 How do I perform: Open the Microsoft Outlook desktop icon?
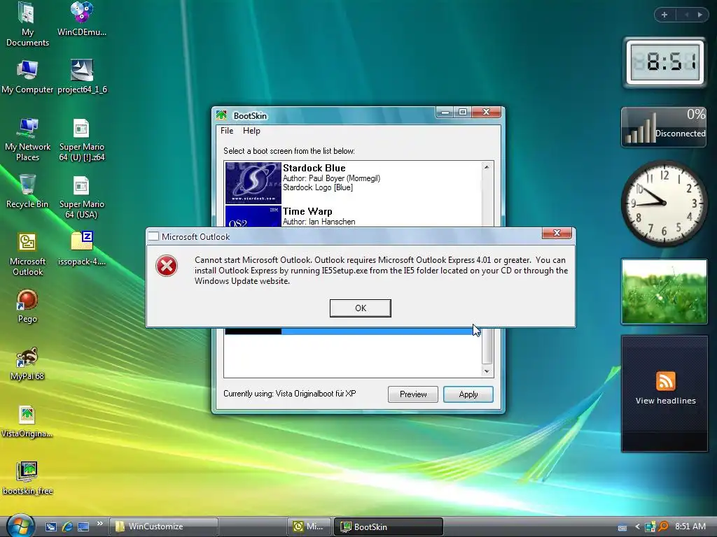pyautogui.click(x=27, y=255)
